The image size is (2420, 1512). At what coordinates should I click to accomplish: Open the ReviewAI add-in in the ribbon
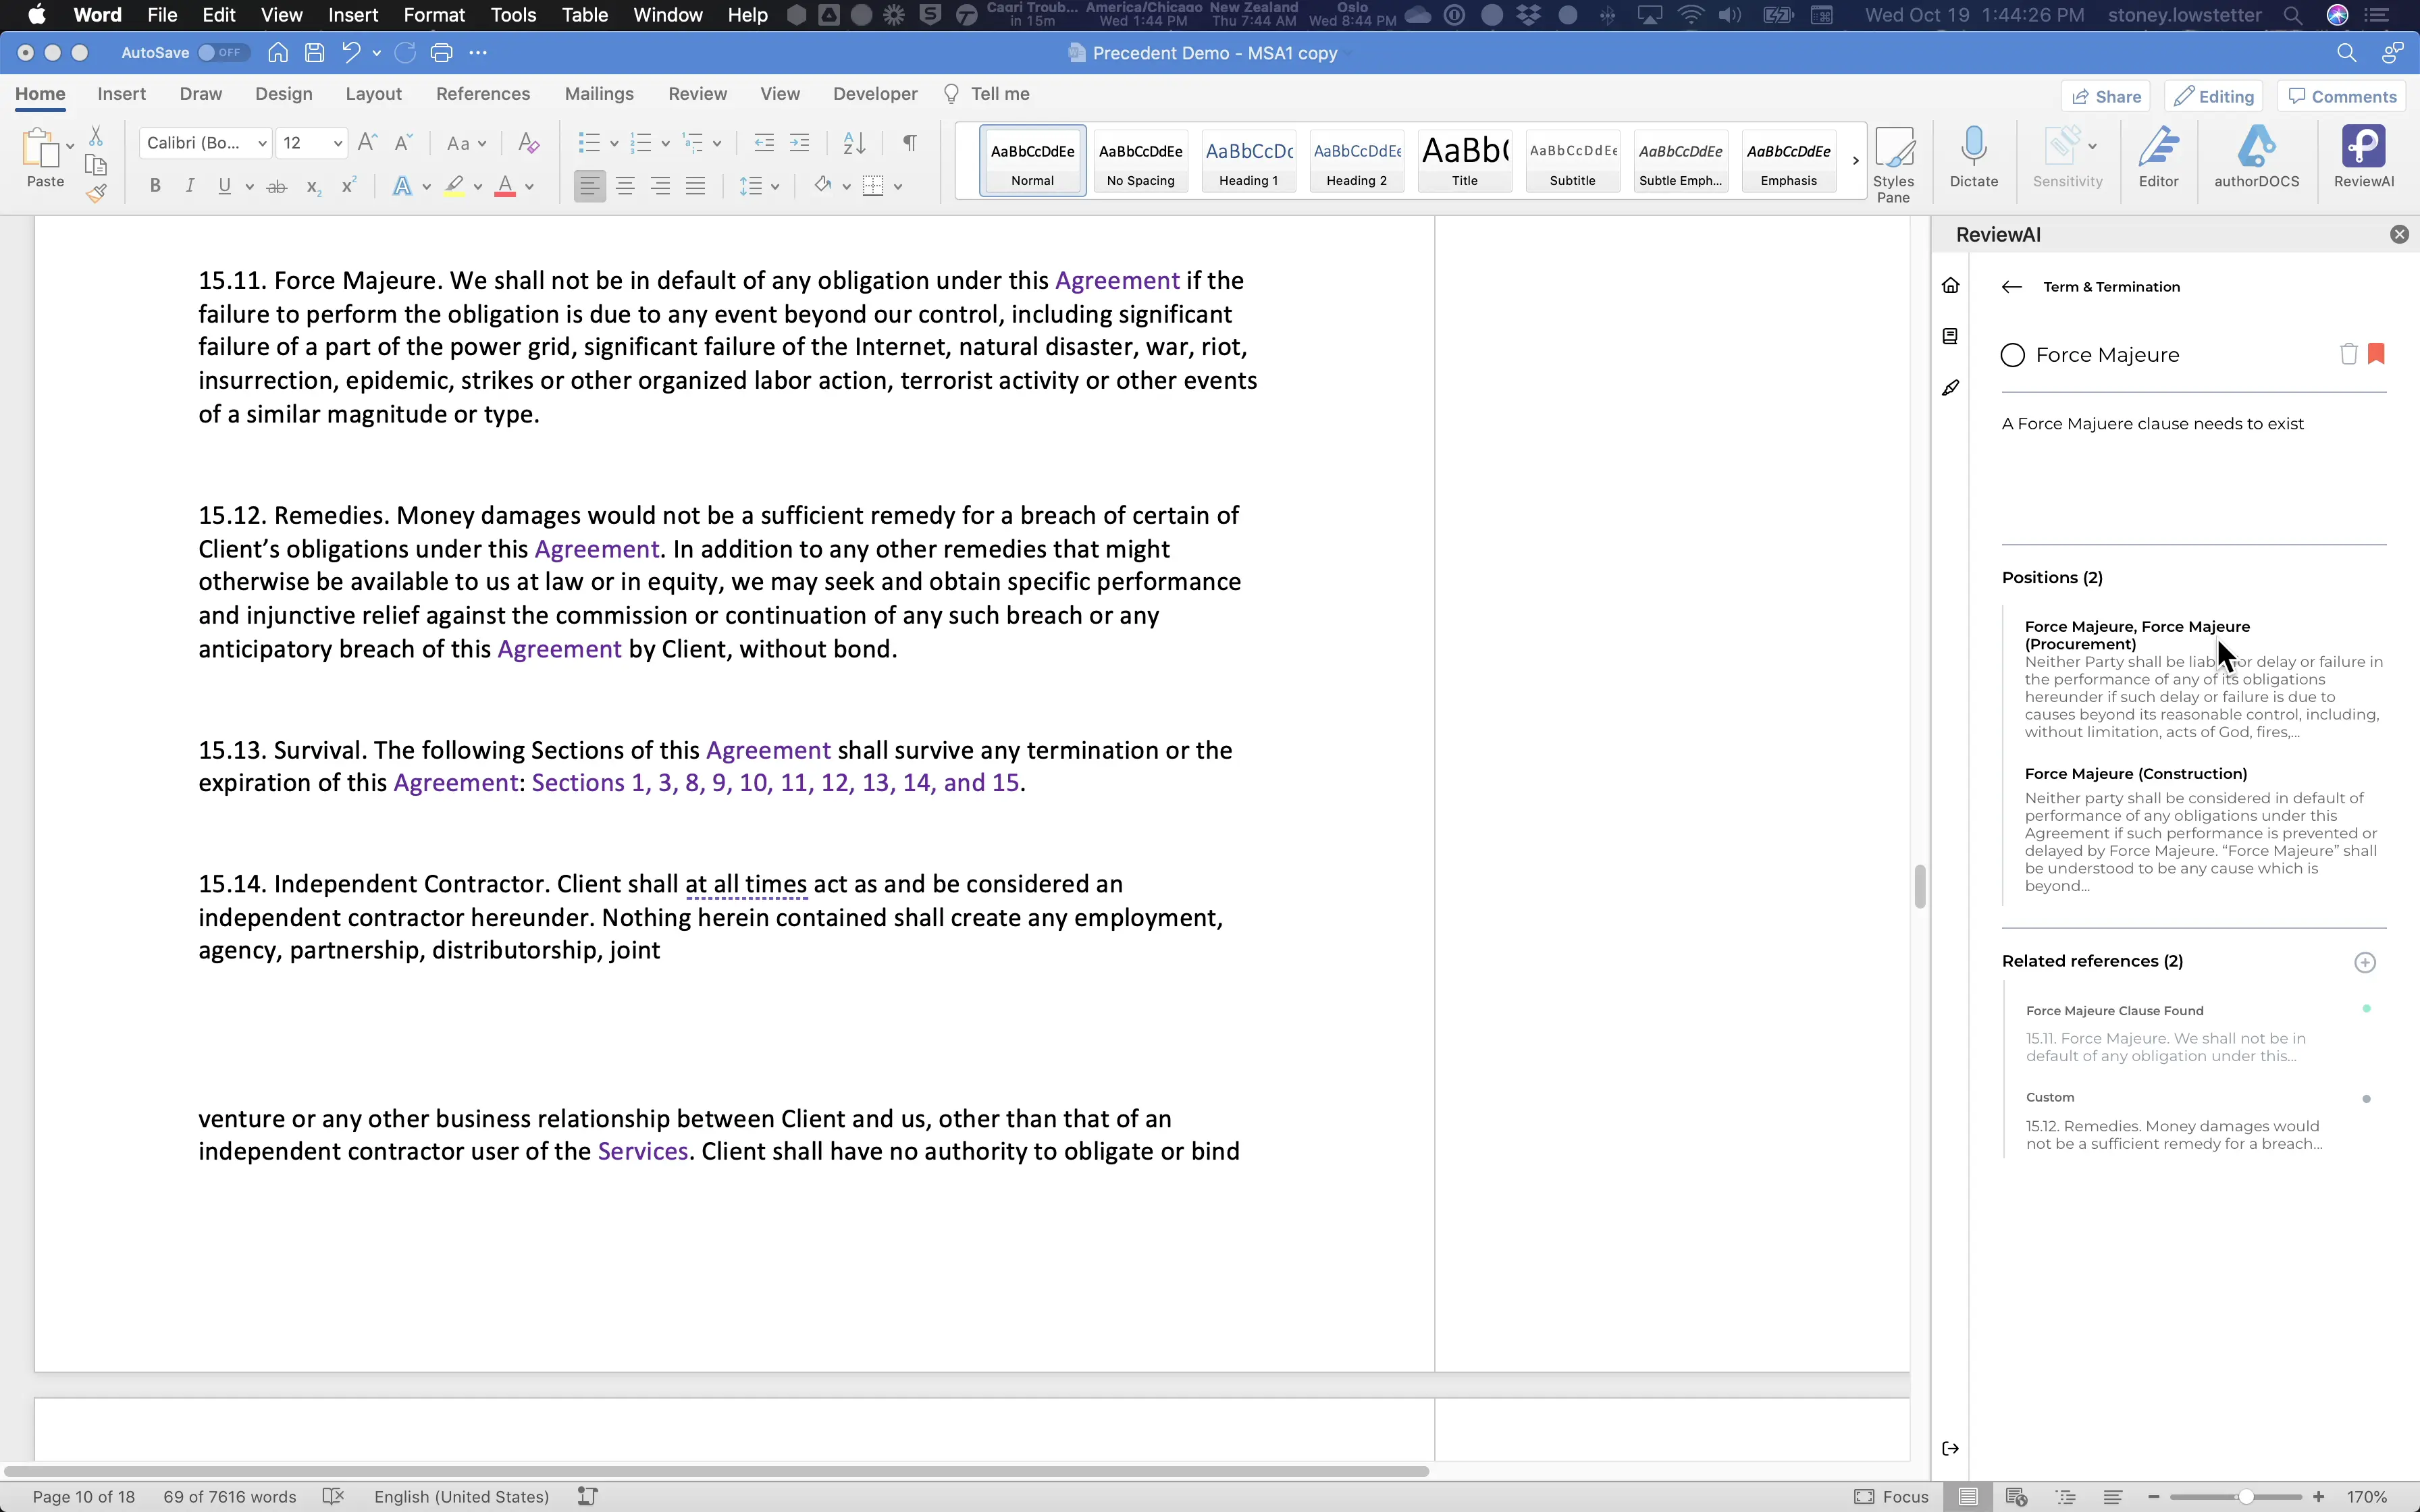point(2363,157)
